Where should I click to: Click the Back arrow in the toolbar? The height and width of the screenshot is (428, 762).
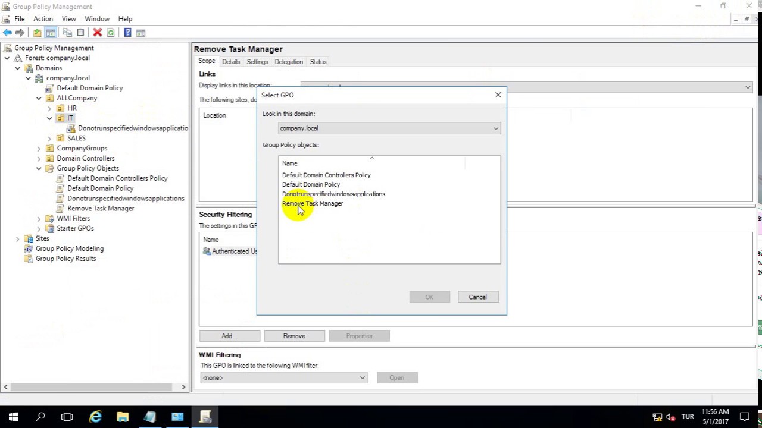(x=7, y=33)
